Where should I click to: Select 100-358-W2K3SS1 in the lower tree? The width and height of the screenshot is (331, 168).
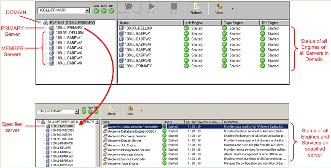click(62, 131)
